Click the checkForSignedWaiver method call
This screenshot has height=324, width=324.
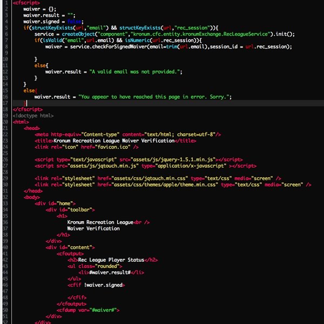(120, 47)
